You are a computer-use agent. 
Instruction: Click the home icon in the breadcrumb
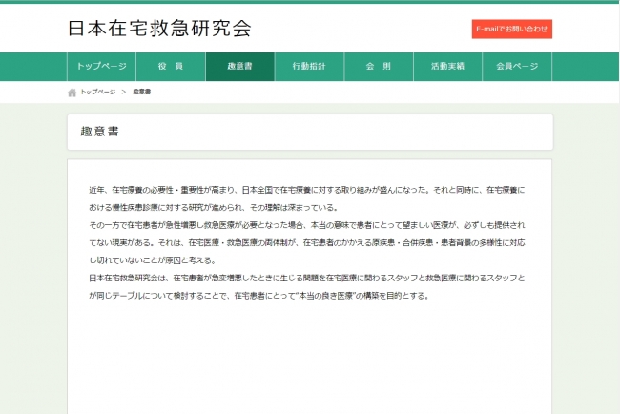(72, 93)
